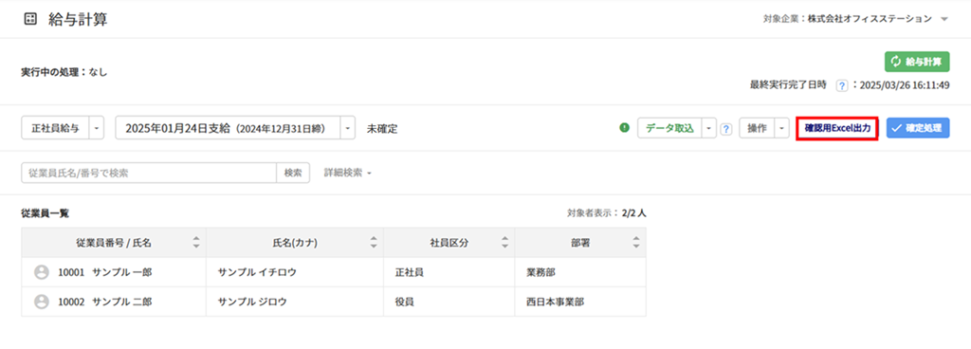The image size is (971, 349).
Task: Sort by 氏名(カナ) column arrows
Action: click(x=374, y=243)
